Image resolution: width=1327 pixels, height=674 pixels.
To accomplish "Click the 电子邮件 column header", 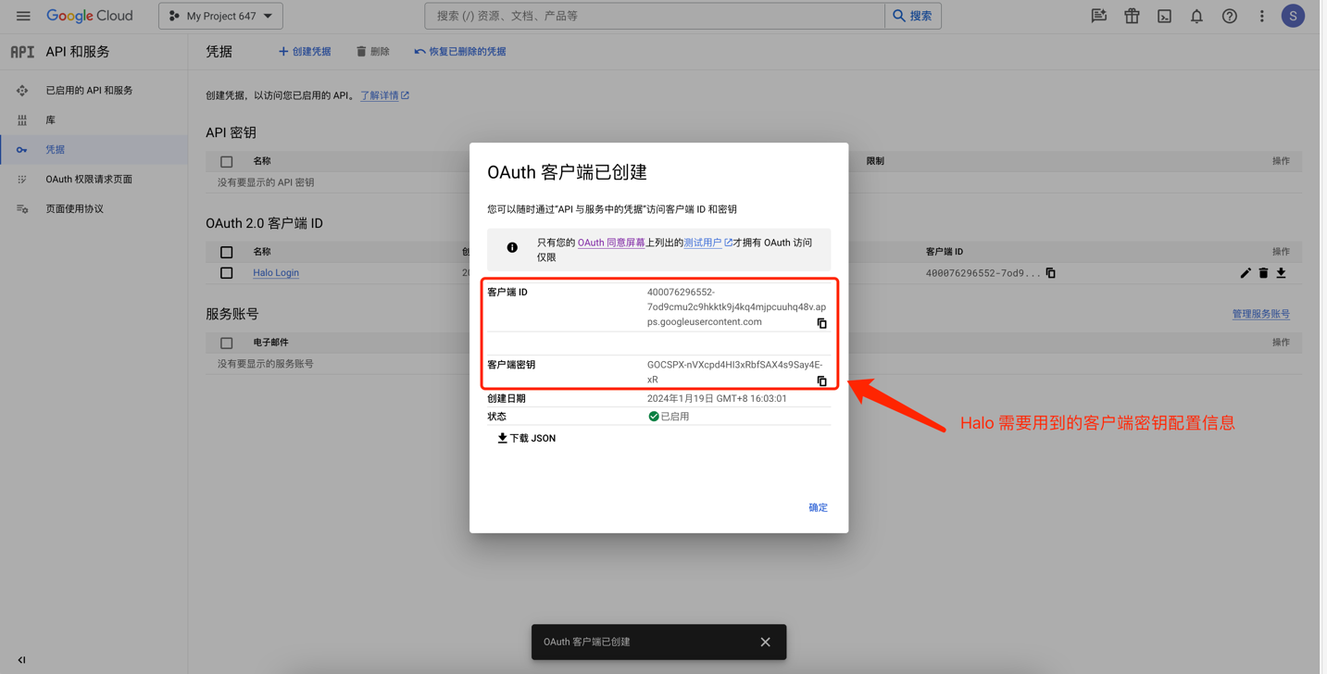I will 270,343.
